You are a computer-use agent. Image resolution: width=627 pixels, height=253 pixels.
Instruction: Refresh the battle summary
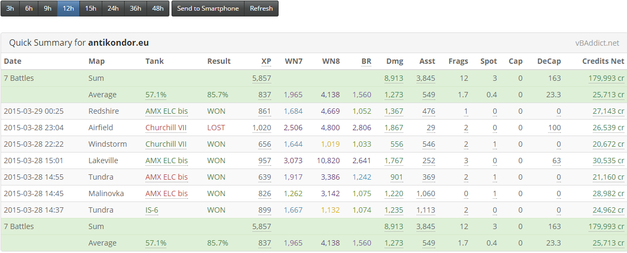(x=262, y=9)
